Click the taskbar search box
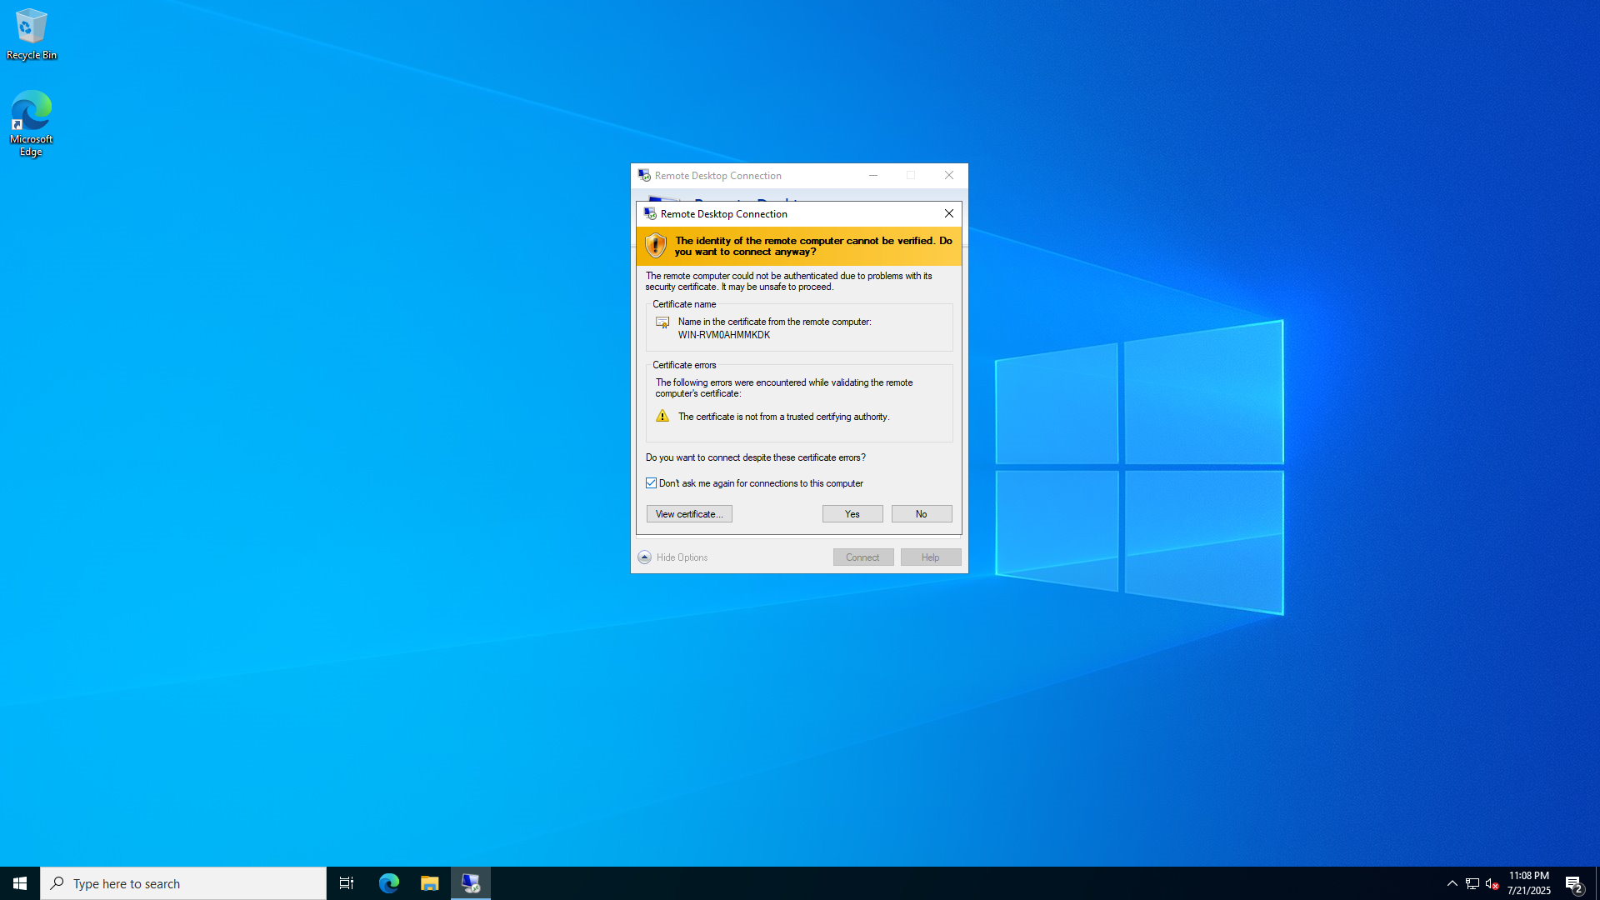 coord(183,883)
